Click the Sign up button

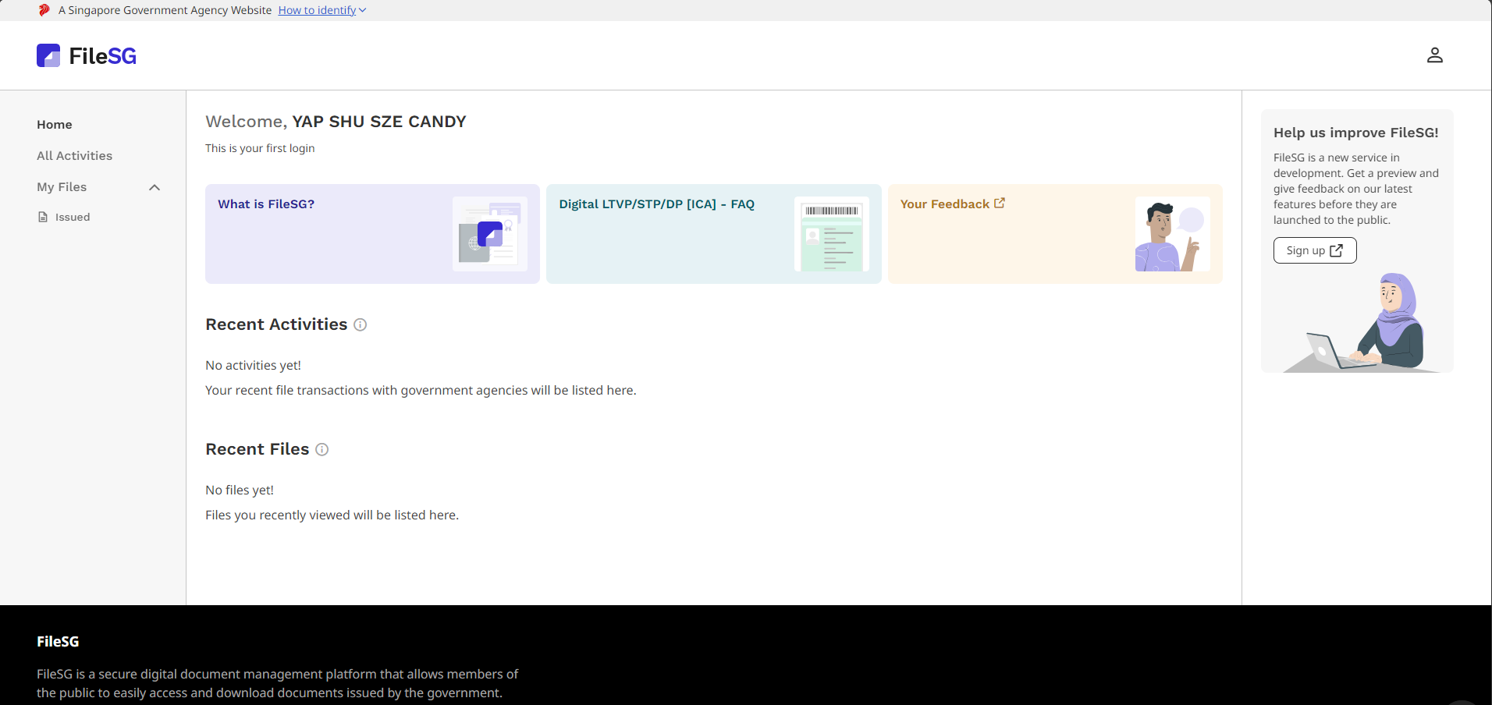1314,250
